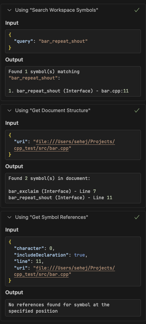Click the Using "Get Symbol References" title
The width and height of the screenshot is (146, 324).
pos(52,217)
